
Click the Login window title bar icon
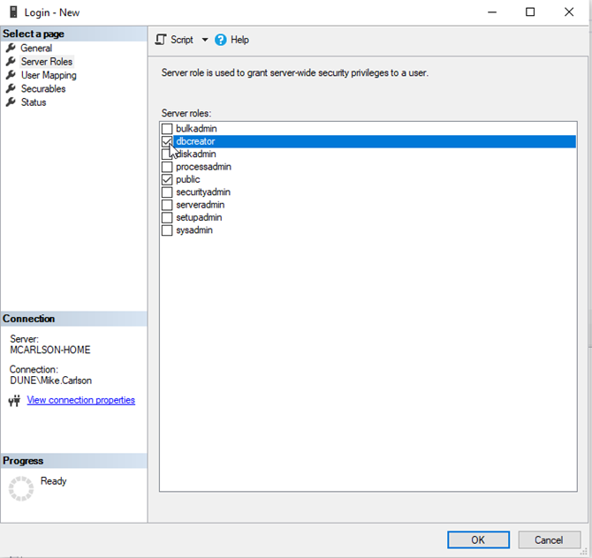click(x=14, y=12)
